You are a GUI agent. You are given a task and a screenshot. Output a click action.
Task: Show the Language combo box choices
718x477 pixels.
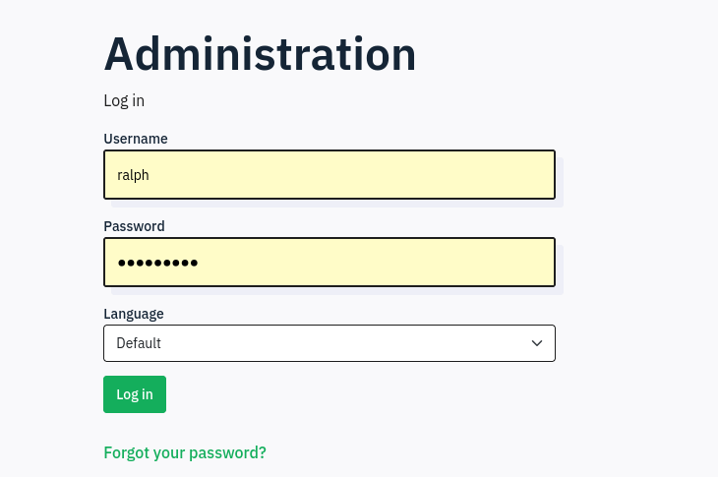[329, 343]
